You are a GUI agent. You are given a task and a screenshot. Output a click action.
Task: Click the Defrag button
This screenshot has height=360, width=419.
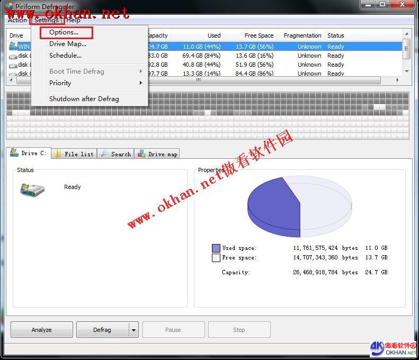(102, 330)
